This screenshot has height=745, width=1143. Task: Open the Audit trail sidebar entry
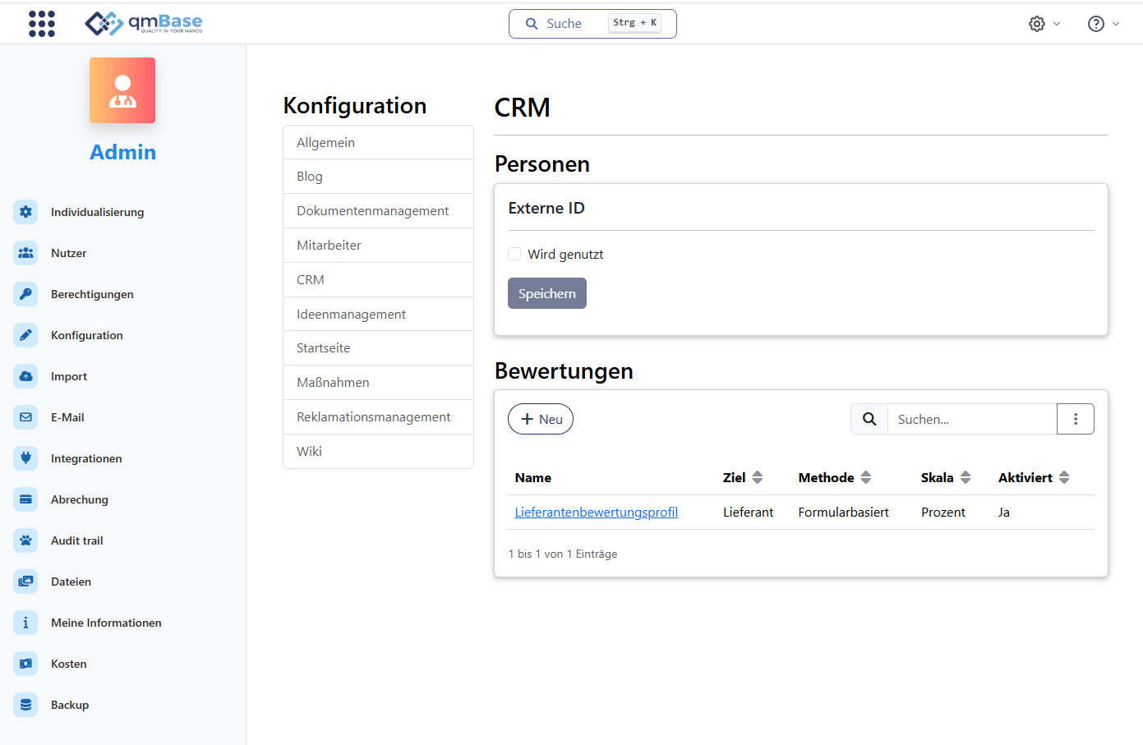pyautogui.click(x=77, y=540)
